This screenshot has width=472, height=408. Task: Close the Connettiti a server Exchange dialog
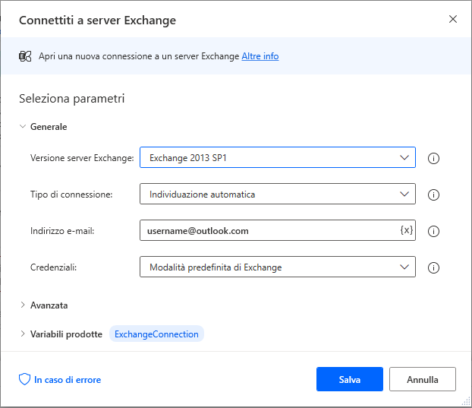pos(453,19)
